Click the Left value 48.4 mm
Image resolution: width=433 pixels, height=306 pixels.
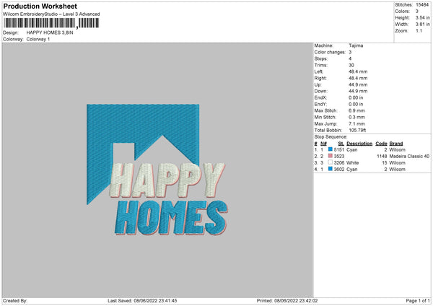(x=358, y=71)
